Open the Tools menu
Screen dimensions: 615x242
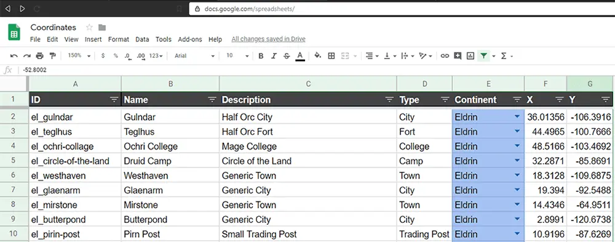[164, 39]
